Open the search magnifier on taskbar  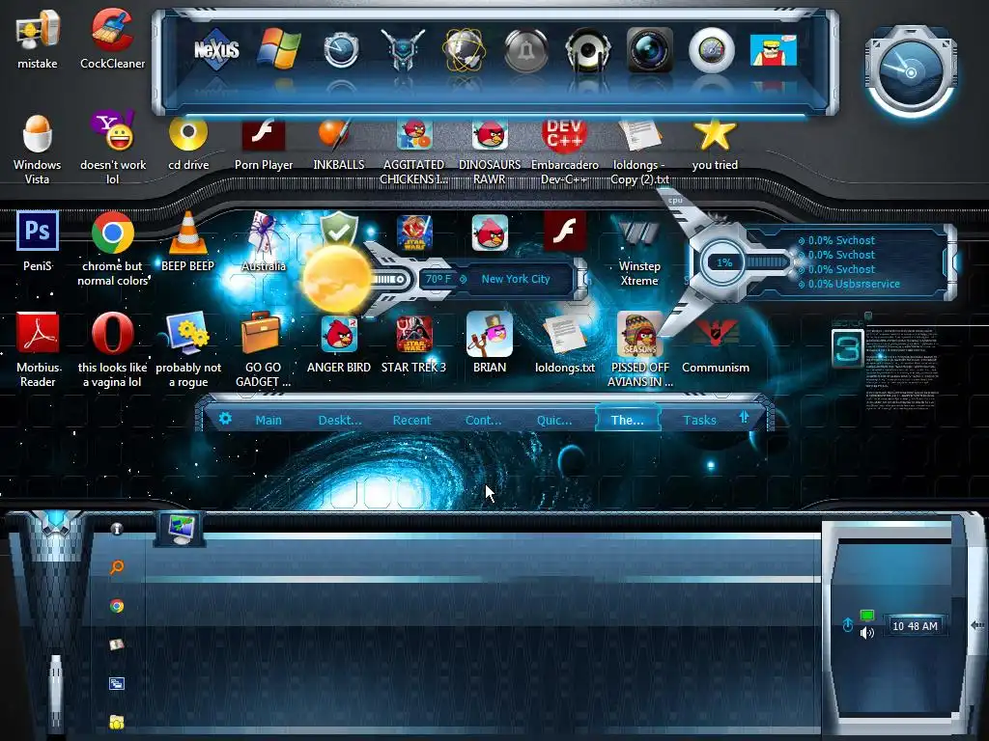coord(117,567)
